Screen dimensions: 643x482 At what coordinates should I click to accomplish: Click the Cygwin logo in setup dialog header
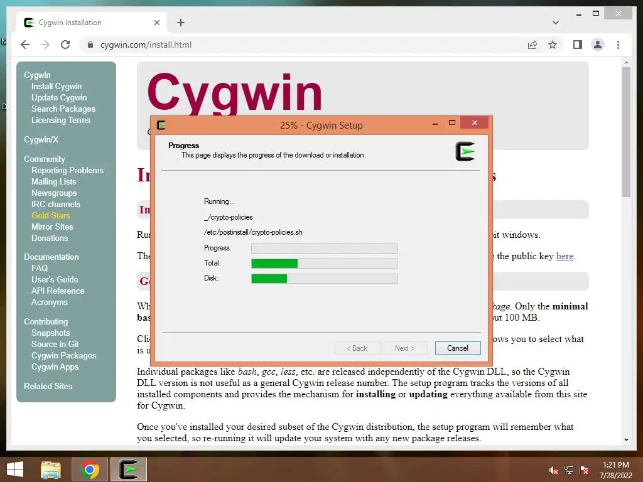point(465,151)
